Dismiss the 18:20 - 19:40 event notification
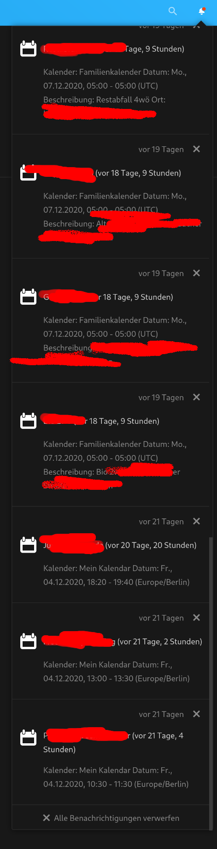 196,521
